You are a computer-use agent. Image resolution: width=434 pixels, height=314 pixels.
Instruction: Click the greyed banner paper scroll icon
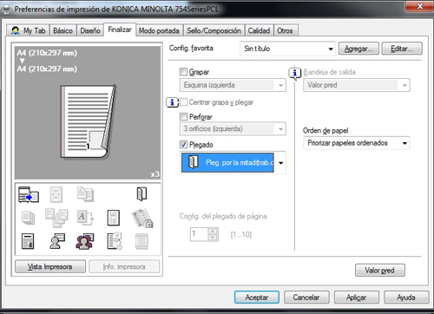141,241
